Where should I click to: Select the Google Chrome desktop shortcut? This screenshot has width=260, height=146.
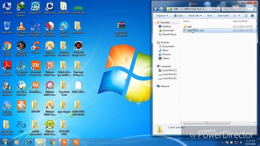click(x=7, y=49)
